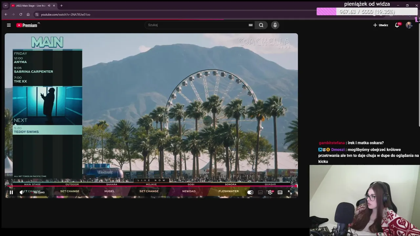The image size is (420, 236).
Task: Turn on subtitles in the player
Action: pos(260,192)
